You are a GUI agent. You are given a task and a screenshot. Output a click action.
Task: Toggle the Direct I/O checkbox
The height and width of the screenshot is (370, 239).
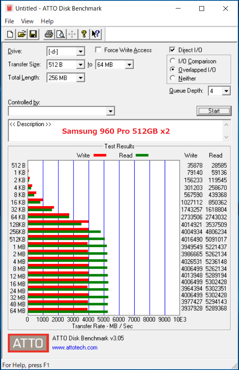click(172, 50)
